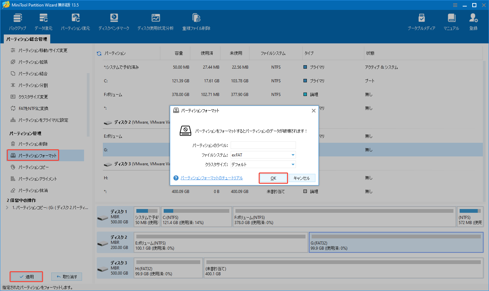
Task: Launch the Duplicate File Finder
Action: coord(196,20)
